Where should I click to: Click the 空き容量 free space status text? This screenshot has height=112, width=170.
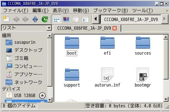coord(124,106)
